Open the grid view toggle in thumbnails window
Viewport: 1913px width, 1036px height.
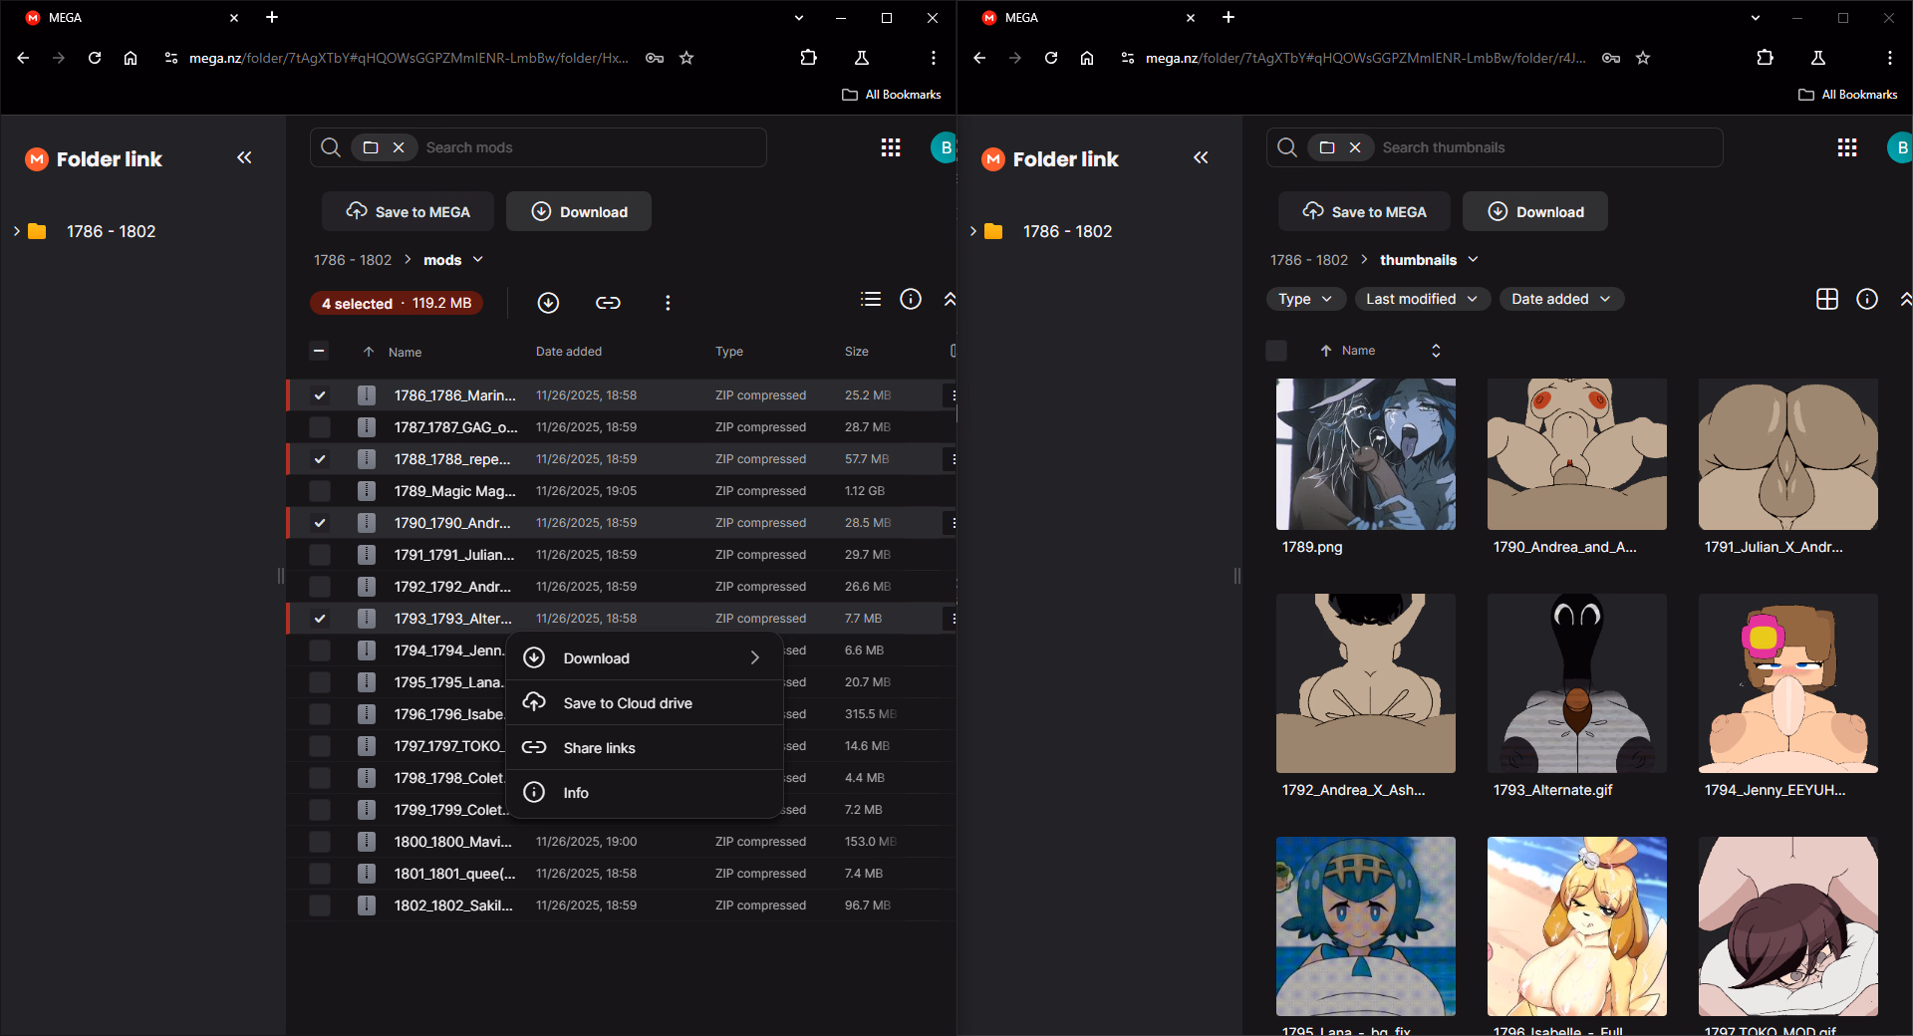pyautogui.click(x=1826, y=299)
